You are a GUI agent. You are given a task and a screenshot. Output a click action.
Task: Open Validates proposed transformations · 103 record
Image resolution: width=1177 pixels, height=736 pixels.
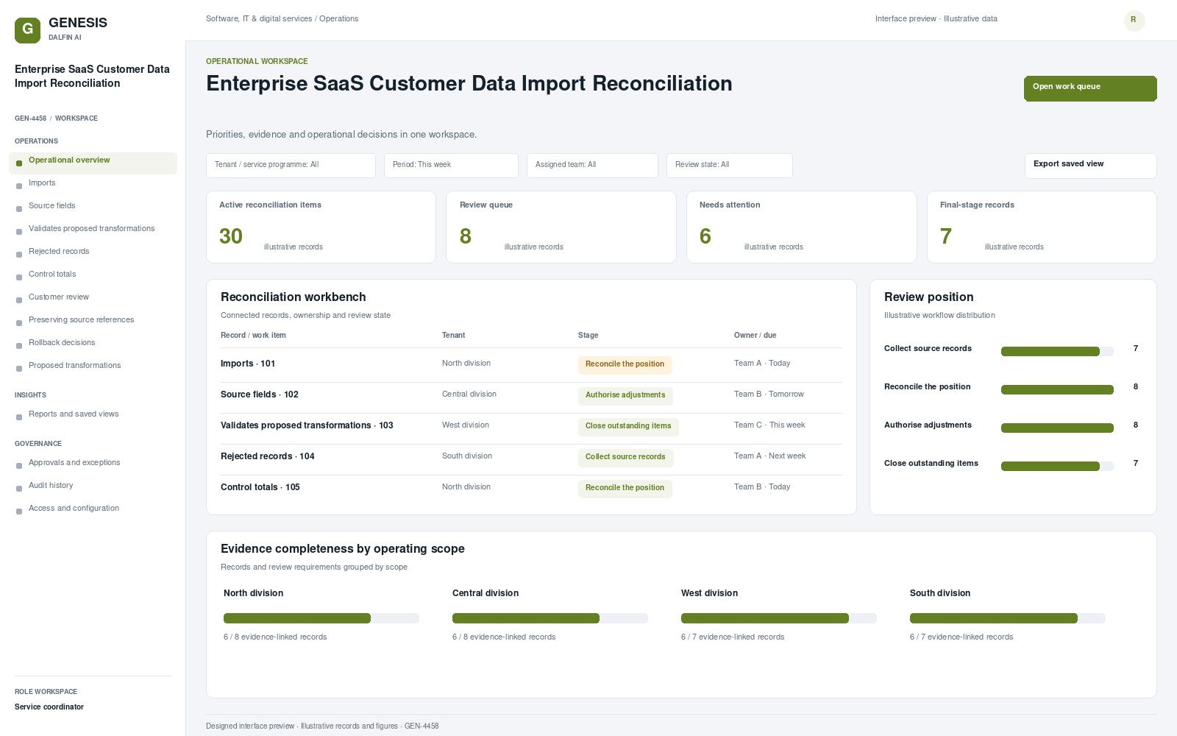307,425
